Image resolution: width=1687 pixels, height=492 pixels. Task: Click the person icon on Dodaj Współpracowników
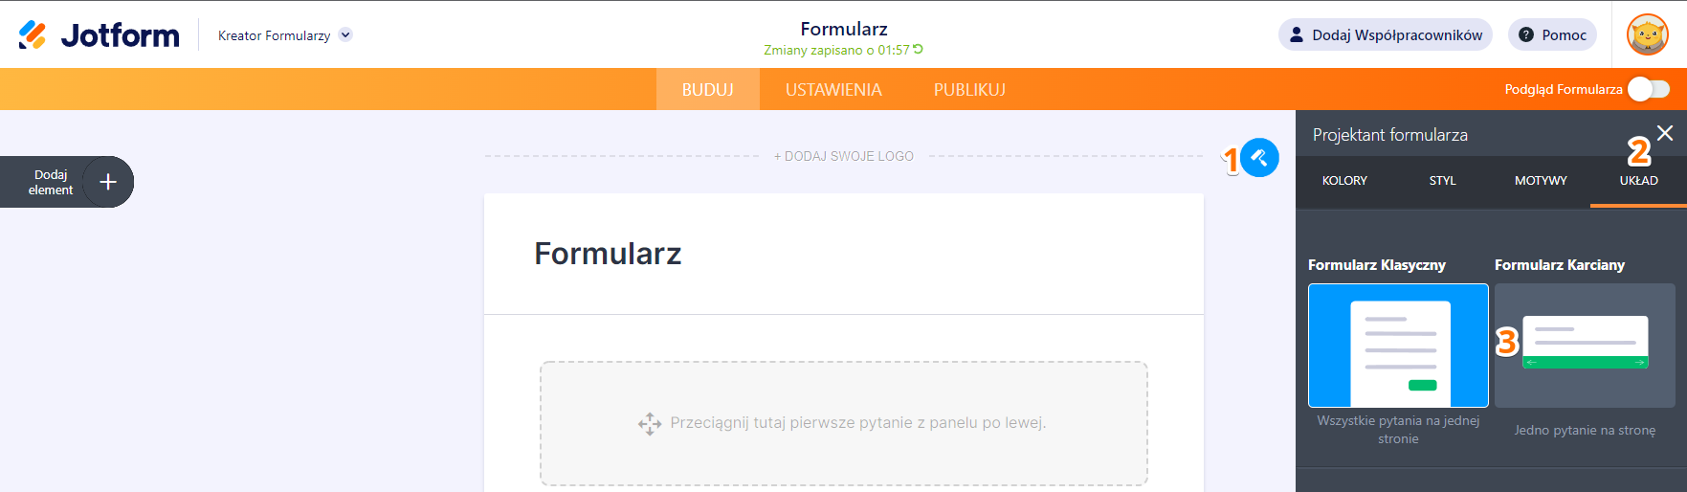(1297, 35)
